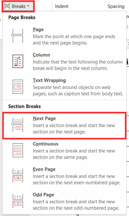Select the Page menu entry title

pos(38,30)
